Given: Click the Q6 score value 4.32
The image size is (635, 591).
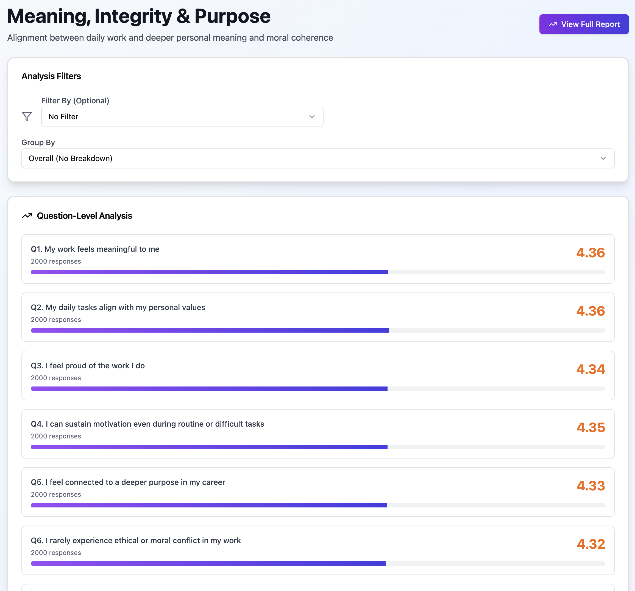Looking at the screenshot, I should pos(591,544).
